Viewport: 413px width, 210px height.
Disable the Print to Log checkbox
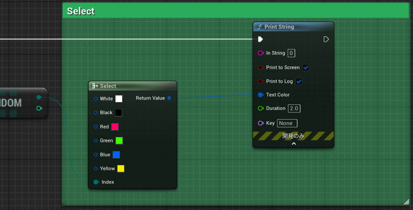[299, 81]
